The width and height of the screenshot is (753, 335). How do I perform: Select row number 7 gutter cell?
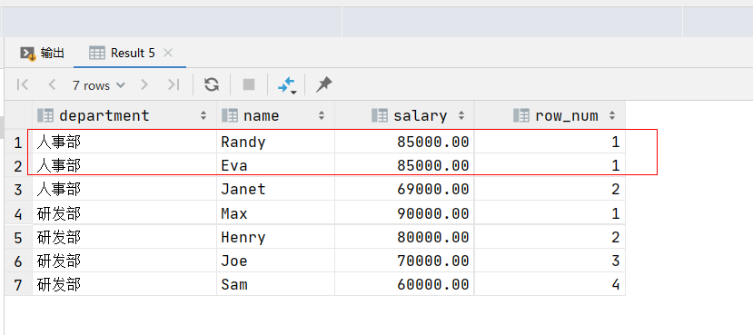(18, 284)
